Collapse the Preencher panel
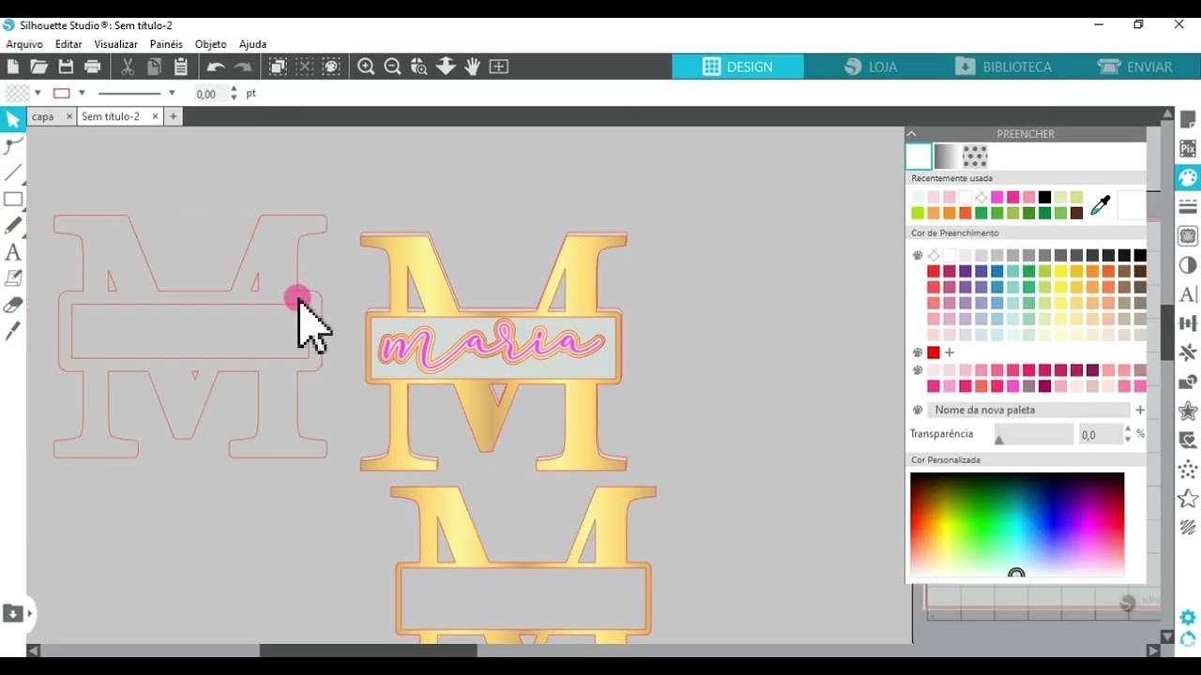The width and height of the screenshot is (1201, 675). [x=911, y=134]
